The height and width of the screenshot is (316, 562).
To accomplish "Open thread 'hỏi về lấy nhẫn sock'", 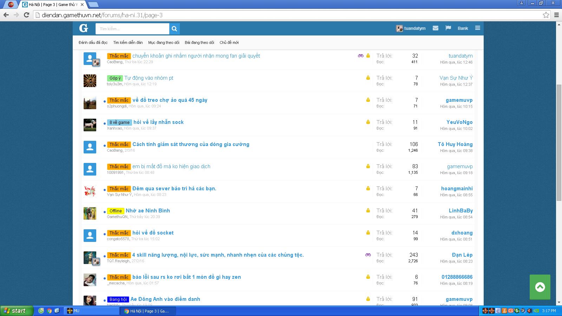I will [158, 122].
